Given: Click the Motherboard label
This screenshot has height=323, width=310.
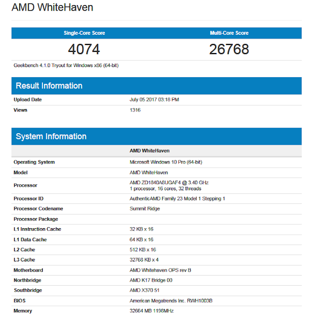Looking at the screenshot, I should (28, 271).
